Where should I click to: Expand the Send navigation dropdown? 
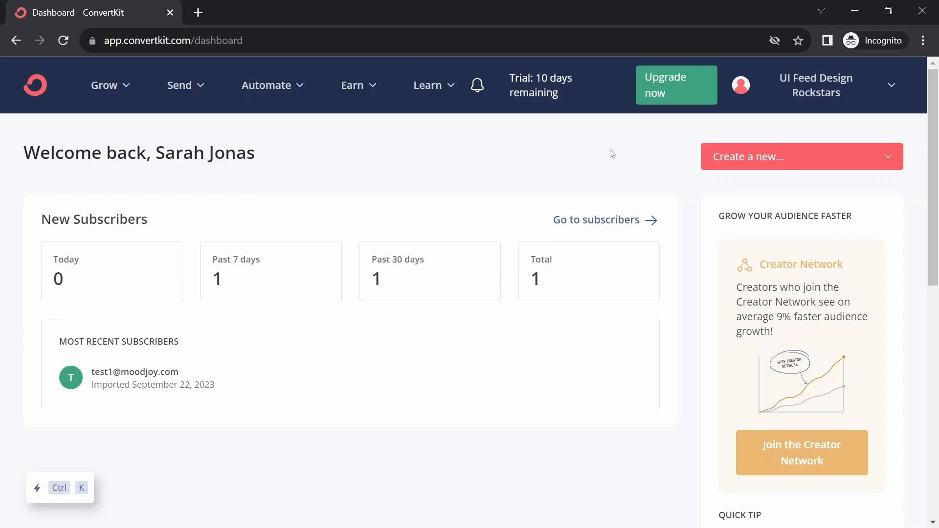click(185, 85)
